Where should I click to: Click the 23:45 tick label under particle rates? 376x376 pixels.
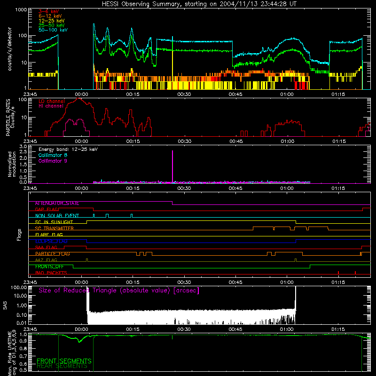pos(30,141)
